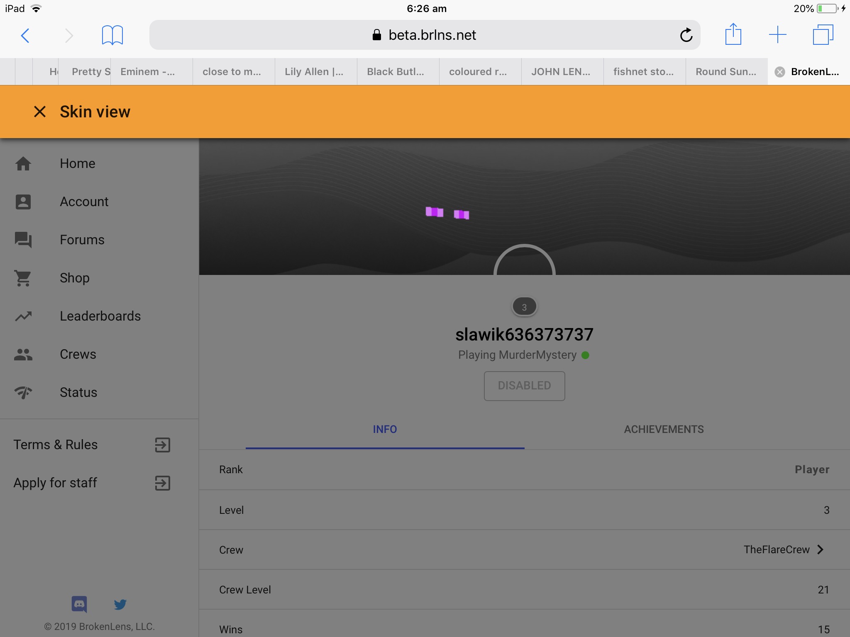Switch to the ACHIEVEMENTS tab
This screenshot has height=637, width=850.
[664, 429]
